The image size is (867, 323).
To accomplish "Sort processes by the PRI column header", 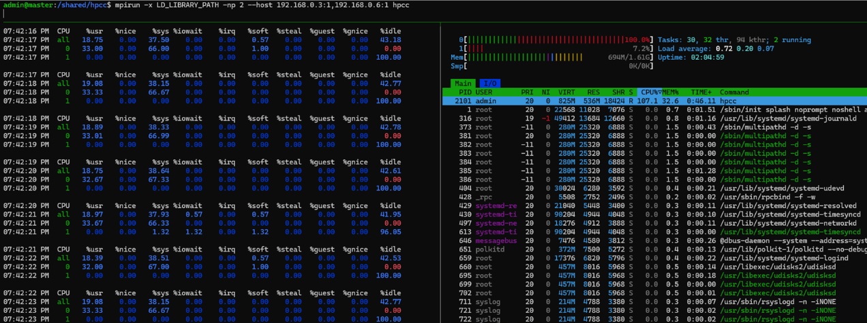I will [x=527, y=92].
